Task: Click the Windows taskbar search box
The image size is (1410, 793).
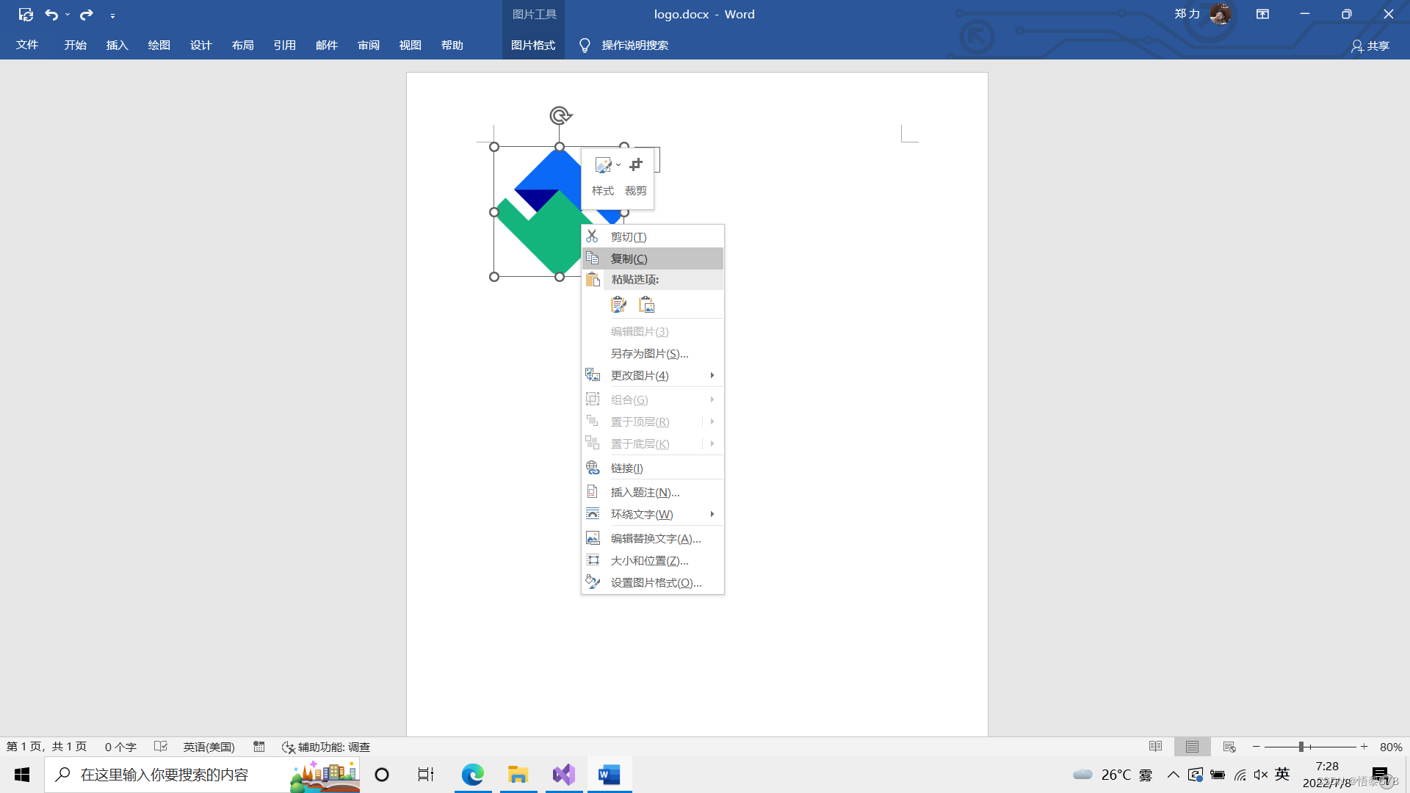Action: (164, 775)
